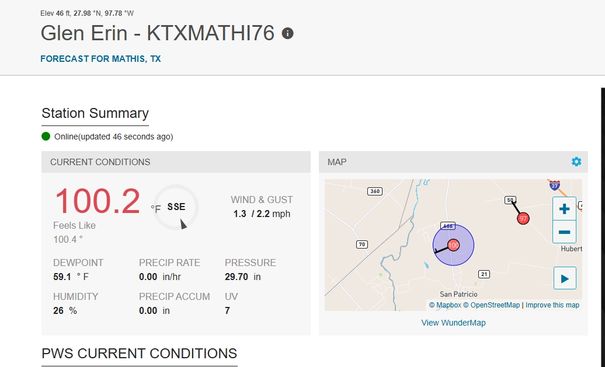Screen dimensions: 605x367
Task: Click the PWS Current Conditions heading
Action: [139, 354]
